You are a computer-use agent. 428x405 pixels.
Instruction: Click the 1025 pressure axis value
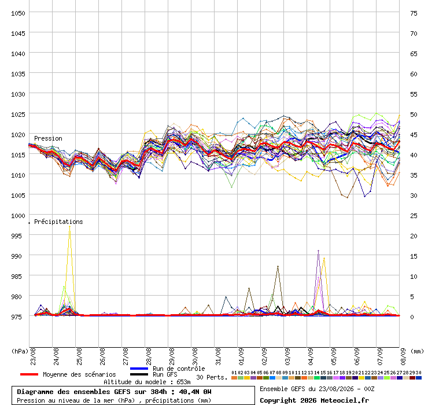(x=18, y=115)
